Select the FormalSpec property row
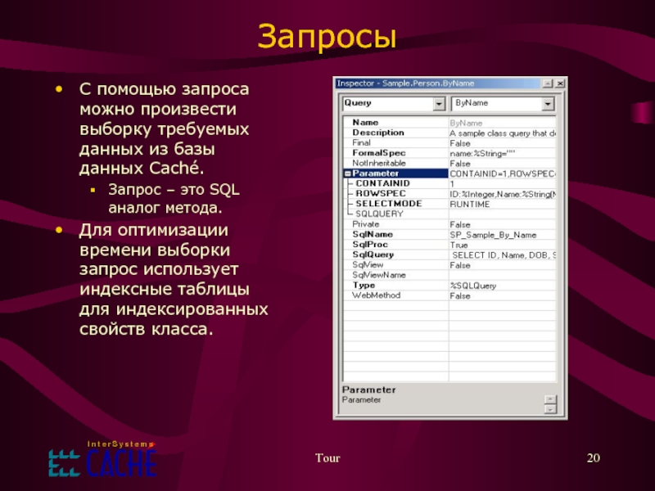This screenshot has width=655, height=491. click(x=449, y=153)
